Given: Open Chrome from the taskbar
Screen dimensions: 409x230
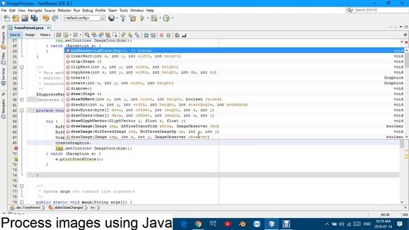Looking at the screenshot, I should click(x=198, y=224).
